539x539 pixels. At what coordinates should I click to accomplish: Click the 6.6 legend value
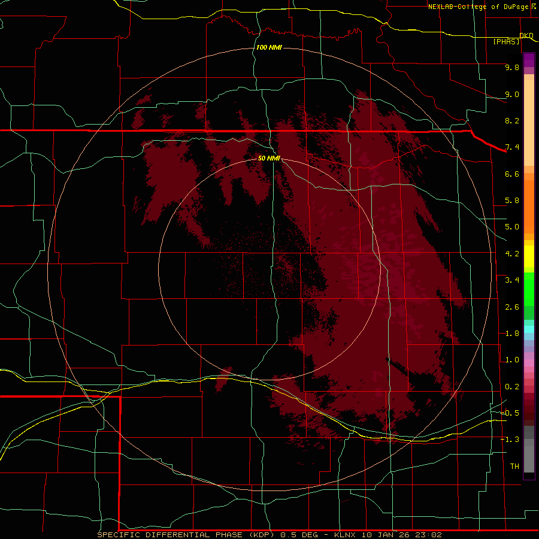pyautogui.click(x=512, y=174)
